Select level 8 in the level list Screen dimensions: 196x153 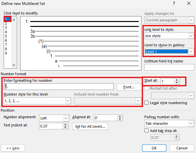click(x=6, y=49)
